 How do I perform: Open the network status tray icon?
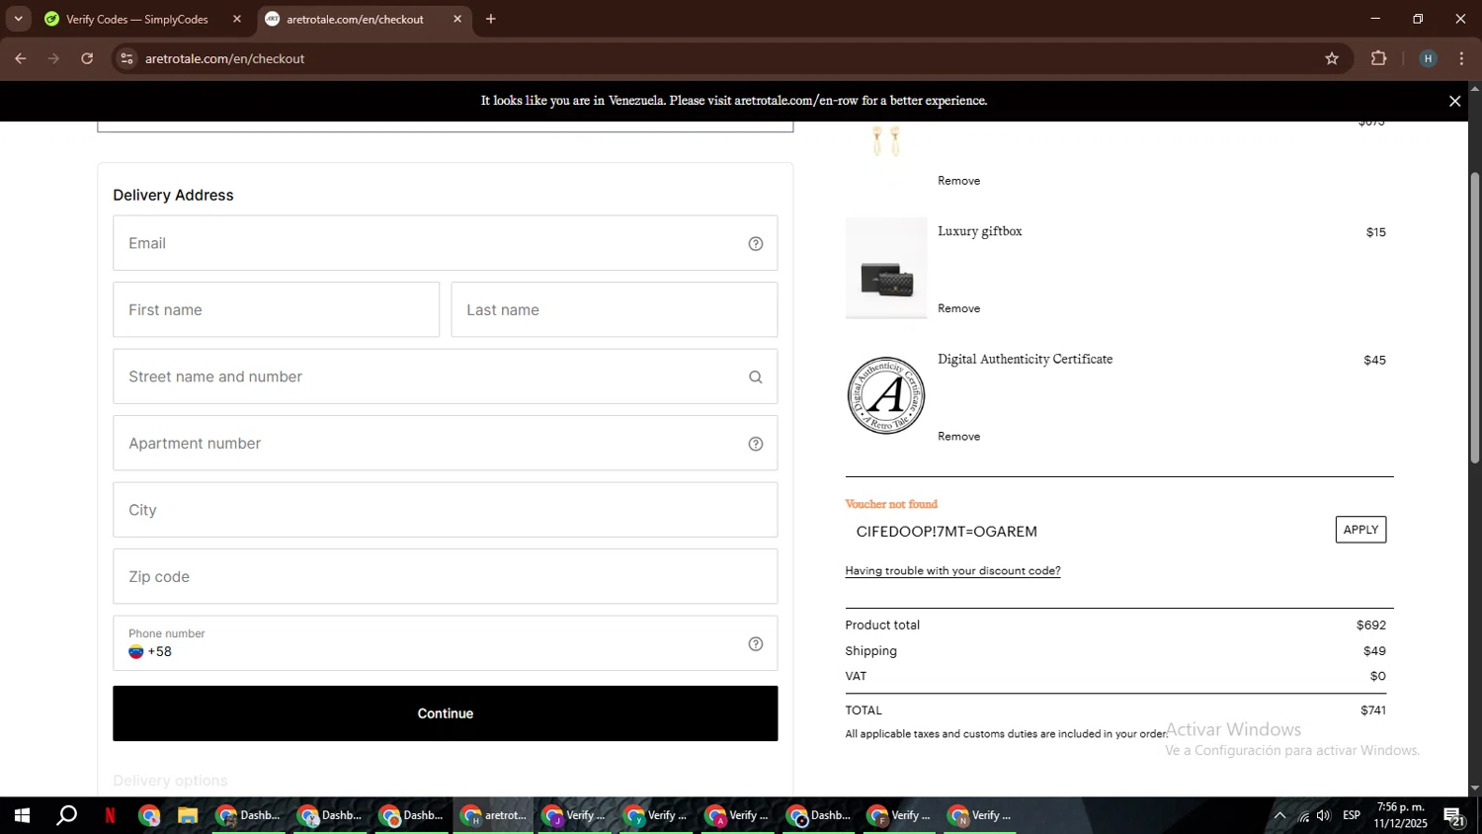[1303, 816]
